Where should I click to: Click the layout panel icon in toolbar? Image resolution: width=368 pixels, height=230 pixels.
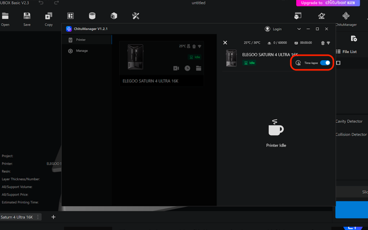click(70, 16)
